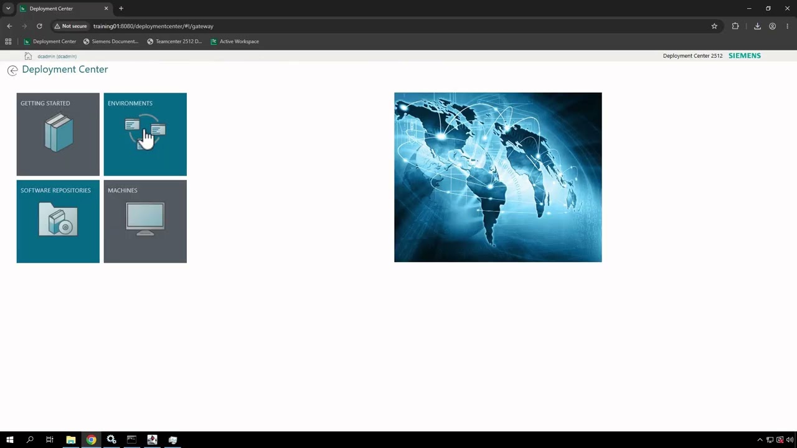Open the Software Repositories tile
797x448 pixels.
click(58, 222)
